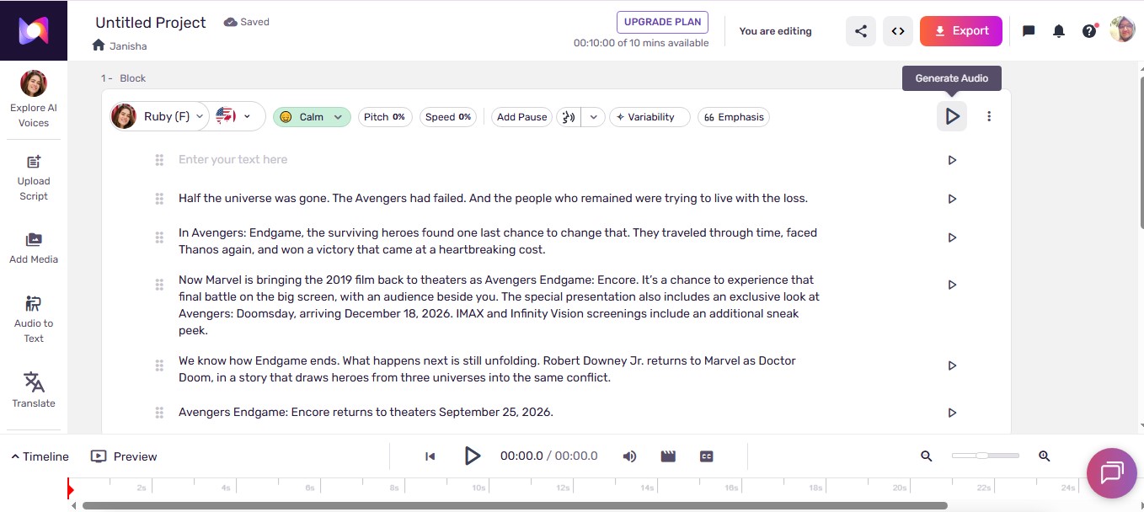Screen dimensions: 1144x512
Task: Click the Add Pause button
Action: [x=522, y=117]
